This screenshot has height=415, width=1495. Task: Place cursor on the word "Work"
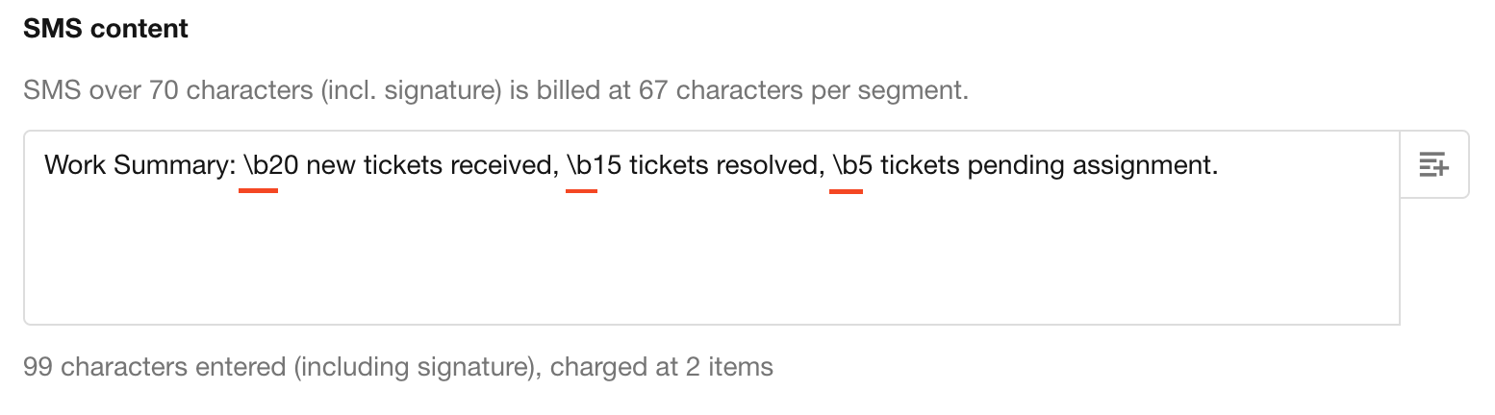[x=75, y=166]
